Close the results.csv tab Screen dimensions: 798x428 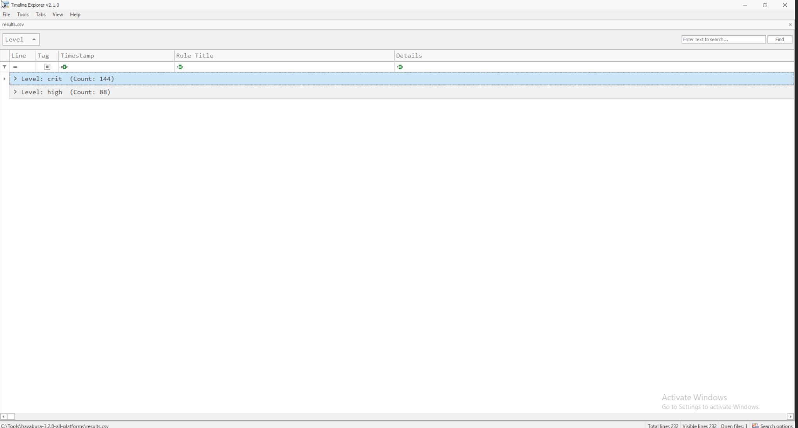[x=790, y=25]
